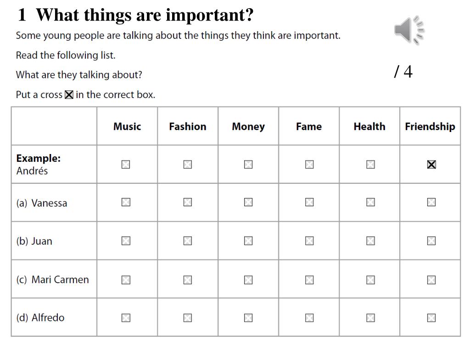Viewport: 470px width, 352px height.
Task: Cross Alfredo's Fame checkbox
Action: (309, 318)
